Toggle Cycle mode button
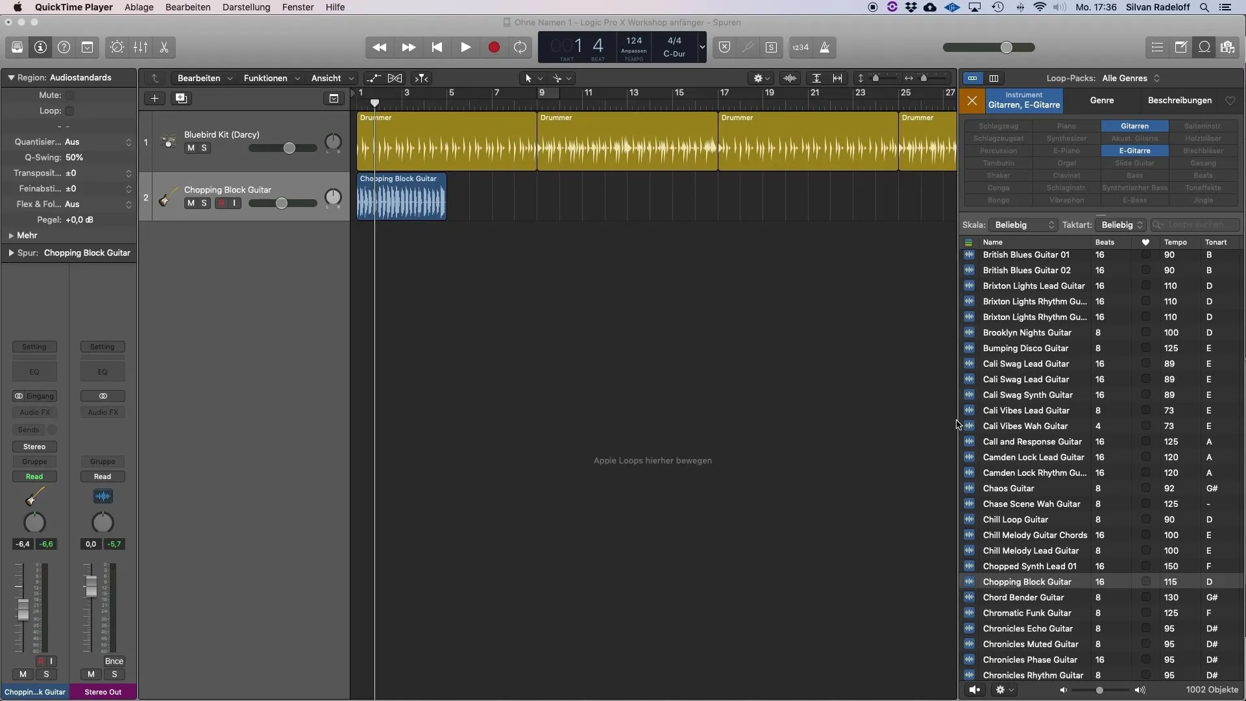1246x701 pixels. pos(520,47)
